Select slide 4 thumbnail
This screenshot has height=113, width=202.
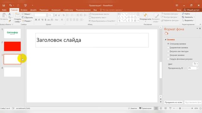point(12,72)
